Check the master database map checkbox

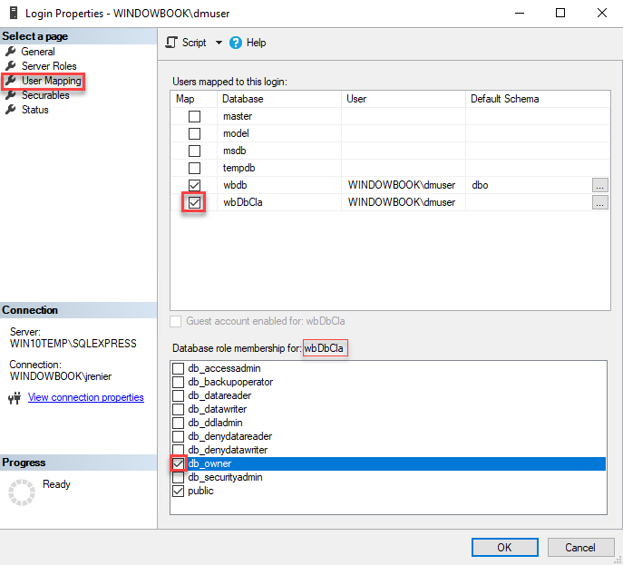pos(194,116)
